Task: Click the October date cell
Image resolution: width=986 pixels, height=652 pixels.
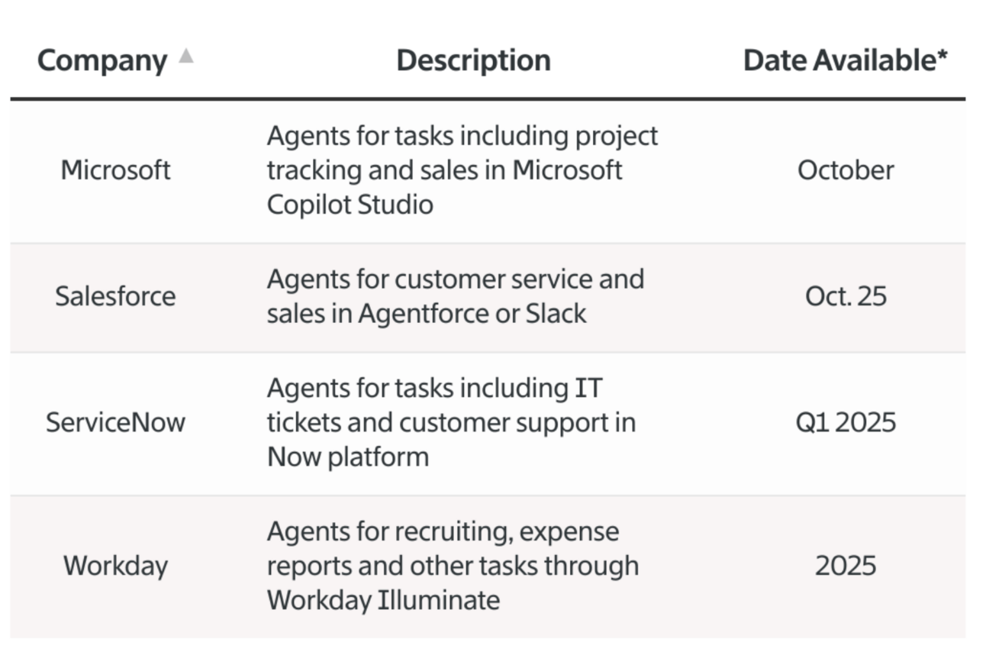Action: [846, 169]
